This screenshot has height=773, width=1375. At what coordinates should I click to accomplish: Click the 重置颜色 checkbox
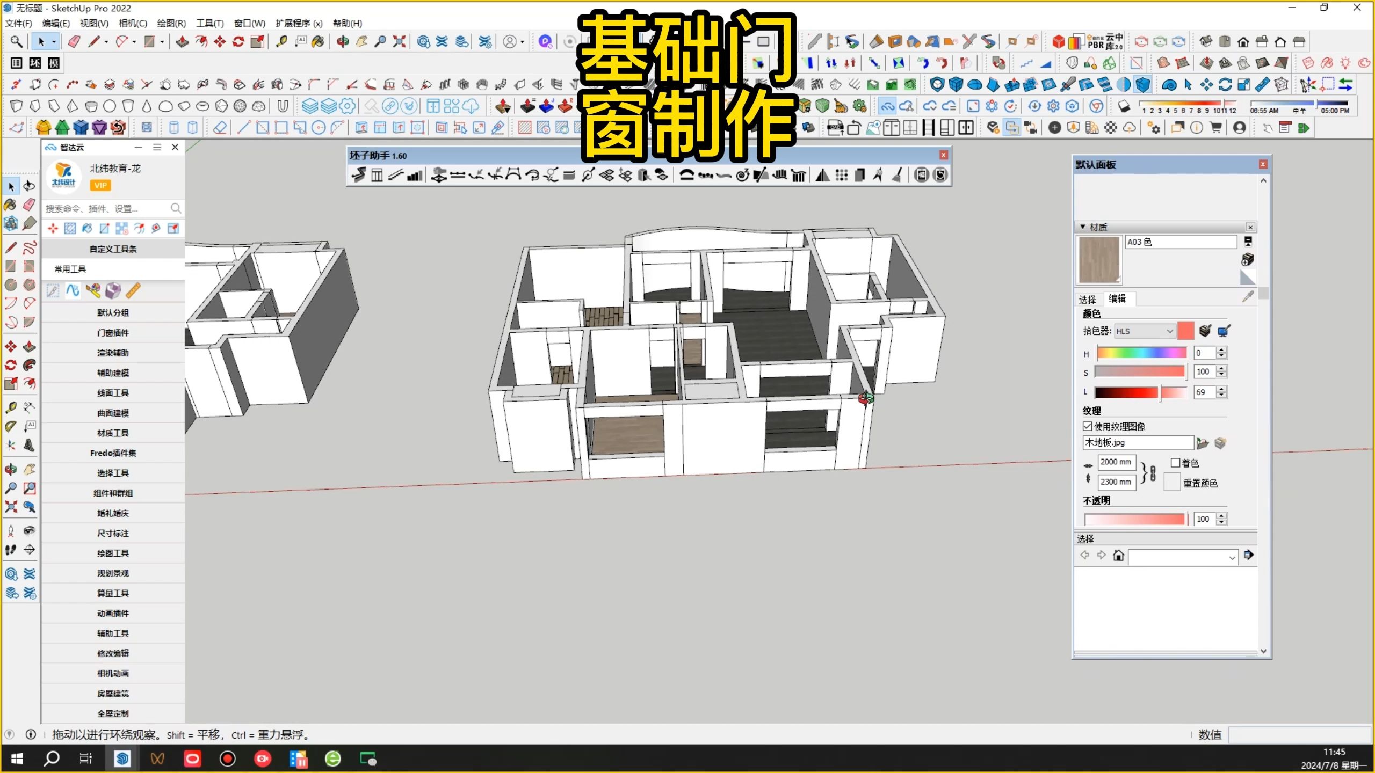point(1173,482)
